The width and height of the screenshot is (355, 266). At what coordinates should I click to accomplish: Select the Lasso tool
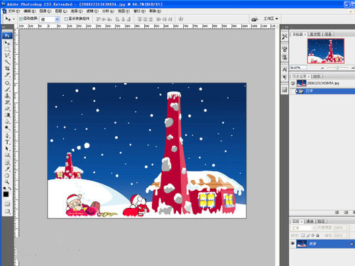(x=7, y=55)
